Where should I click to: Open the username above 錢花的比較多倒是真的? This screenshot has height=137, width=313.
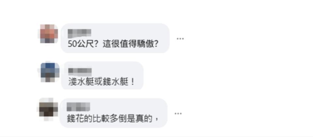(x=78, y=107)
